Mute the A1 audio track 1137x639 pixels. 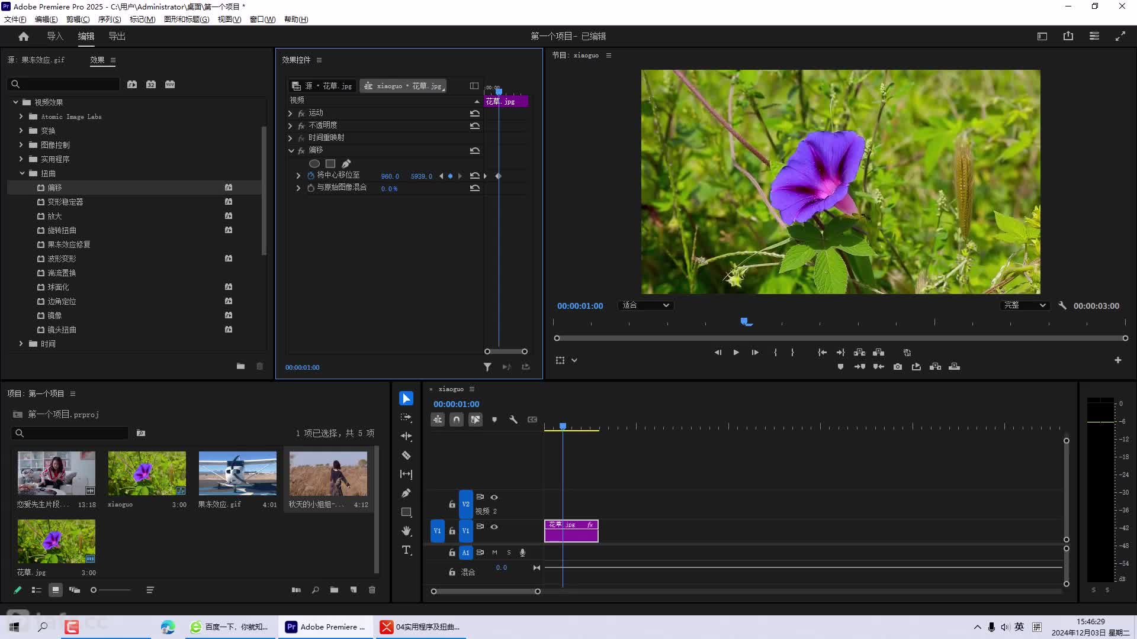pyautogui.click(x=494, y=553)
